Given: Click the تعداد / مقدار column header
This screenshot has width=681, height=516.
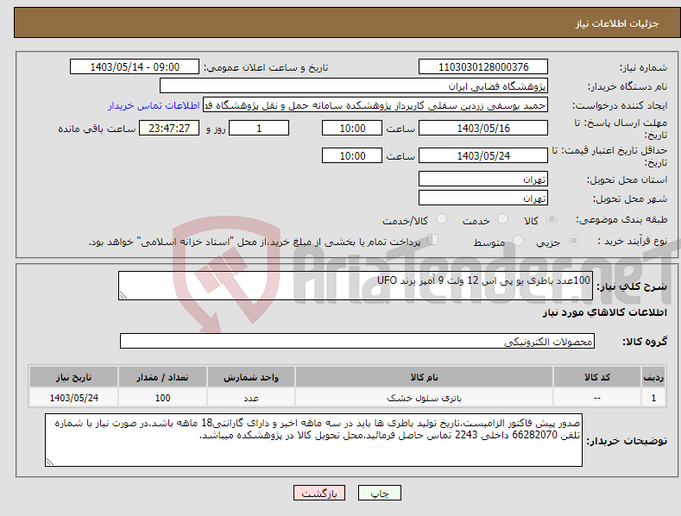Looking at the screenshot, I should point(162,377).
